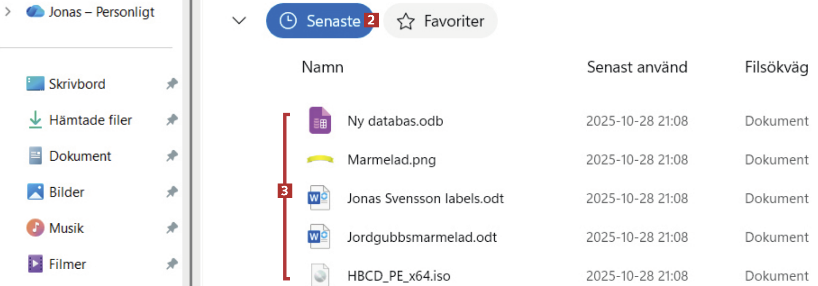Expand the Jonas – Personligt OneDrive node
This screenshot has height=286, width=818.
(x=8, y=12)
